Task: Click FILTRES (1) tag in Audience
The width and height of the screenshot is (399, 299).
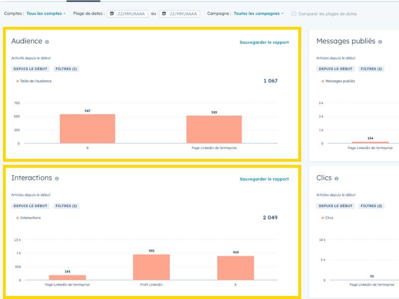Action: coord(66,69)
